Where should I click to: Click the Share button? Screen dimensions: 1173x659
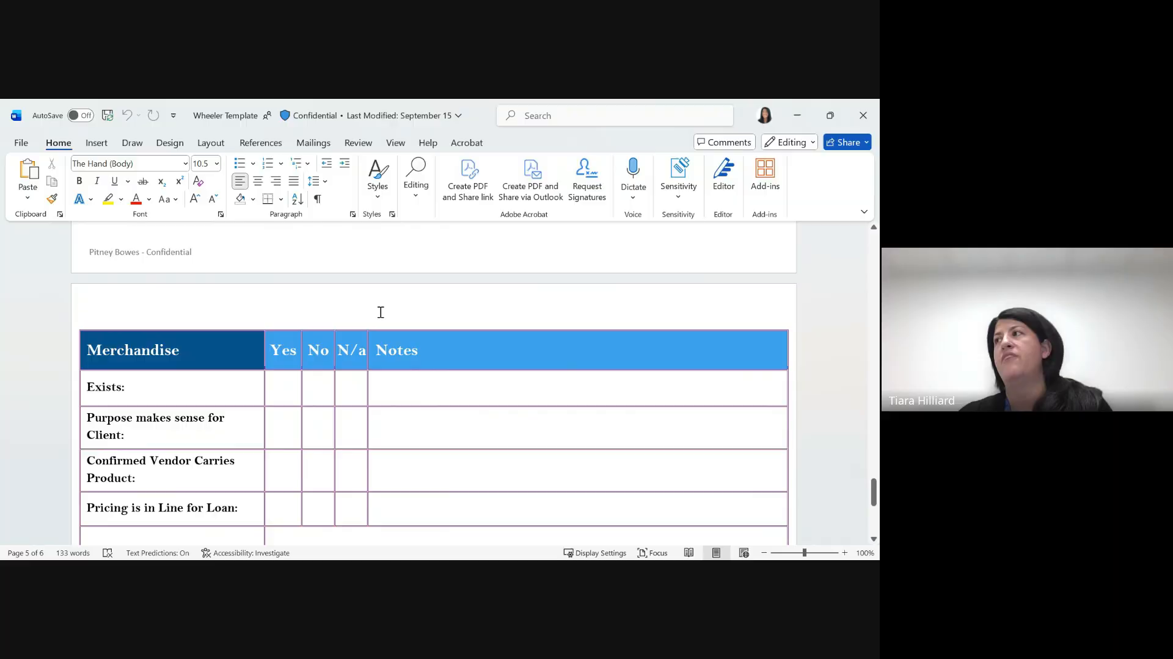pos(847,142)
